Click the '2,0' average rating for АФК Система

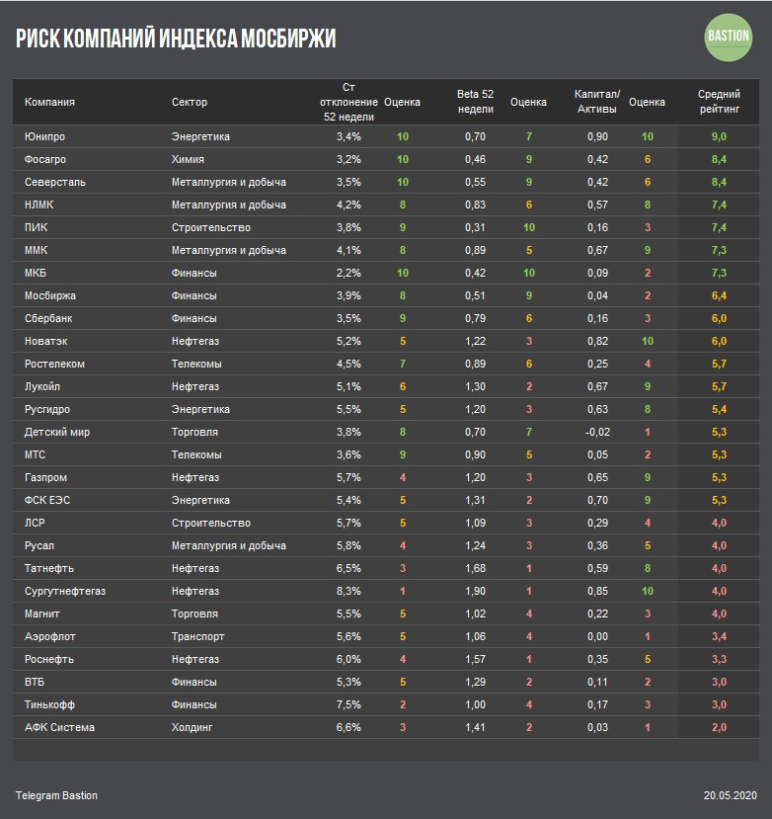point(720,727)
